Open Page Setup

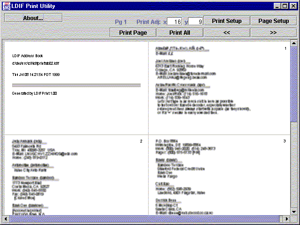pos(274,21)
